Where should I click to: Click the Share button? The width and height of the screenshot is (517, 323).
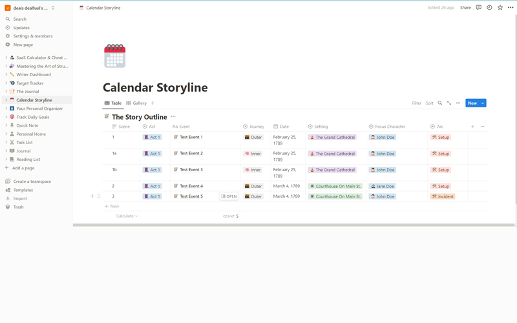click(465, 8)
